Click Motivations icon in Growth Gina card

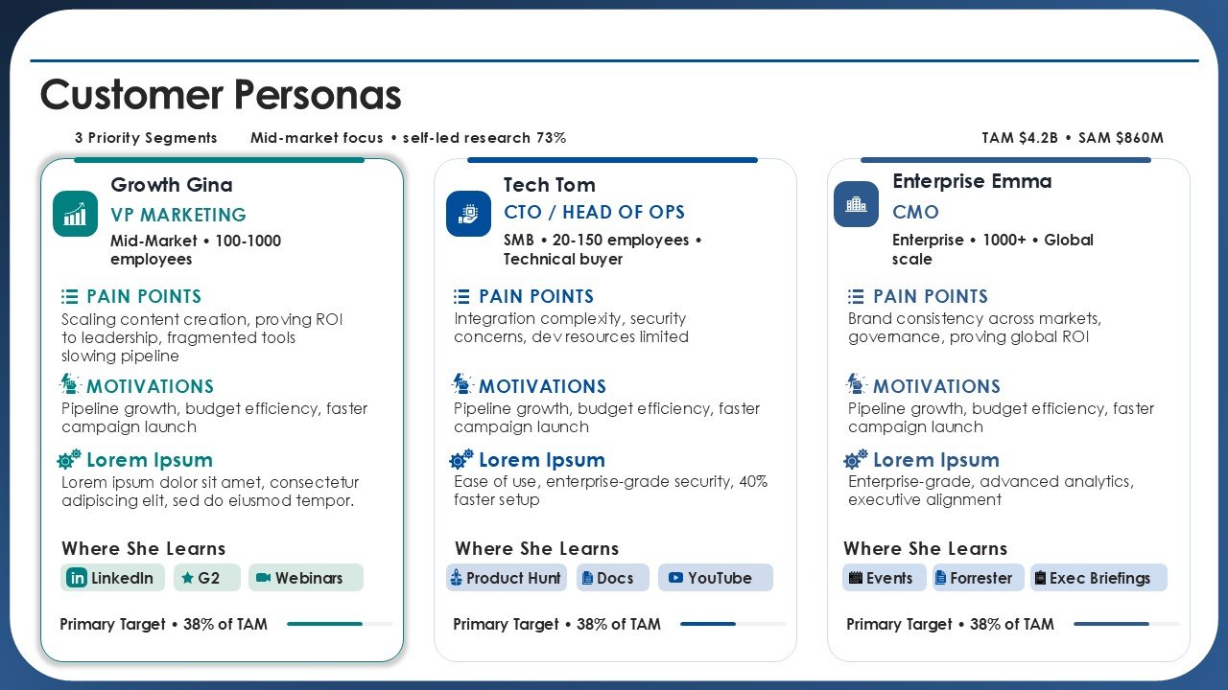[x=70, y=384]
